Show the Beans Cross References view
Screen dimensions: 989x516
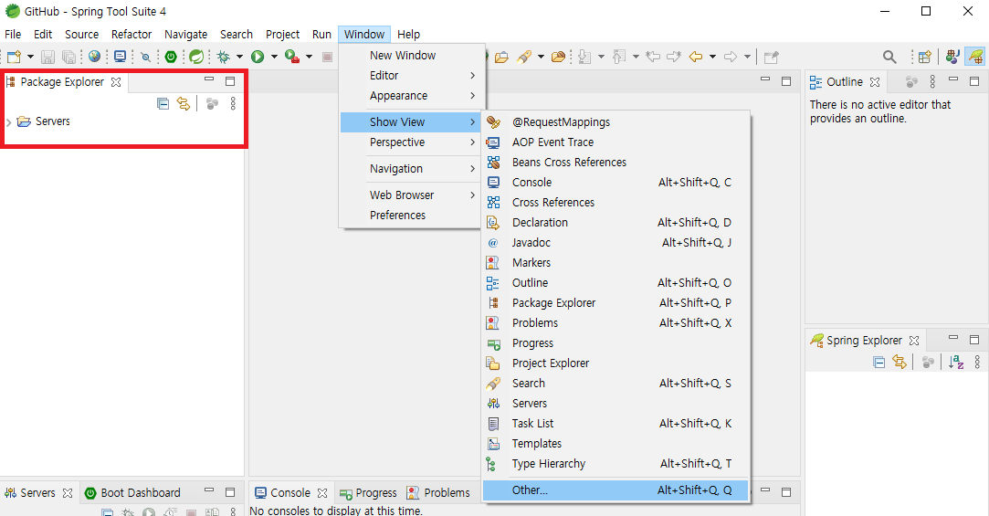point(616,163)
